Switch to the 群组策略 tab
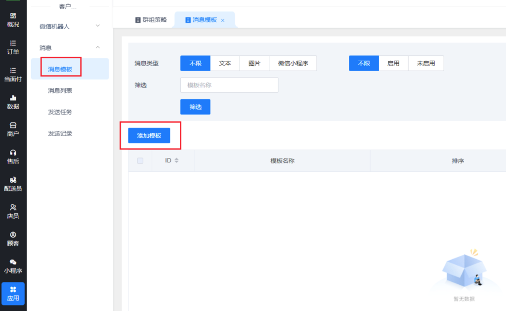The height and width of the screenshot is (311, 506). [151, 20]
